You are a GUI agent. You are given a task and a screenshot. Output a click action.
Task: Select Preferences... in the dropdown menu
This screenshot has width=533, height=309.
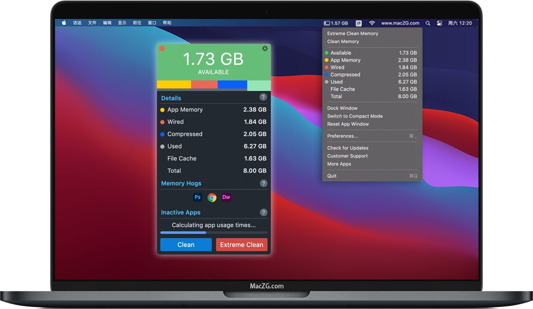[x=342, y=136]
